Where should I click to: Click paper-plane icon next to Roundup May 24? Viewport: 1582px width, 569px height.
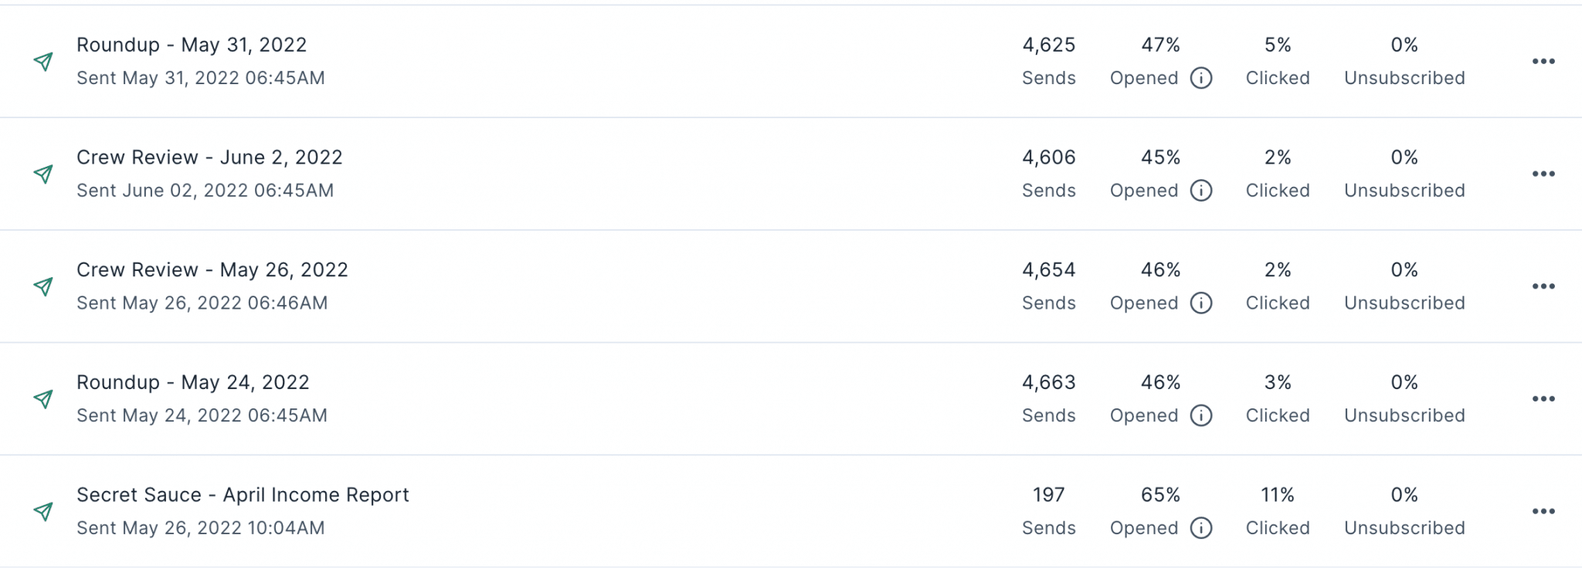click(x=44, y=399)
